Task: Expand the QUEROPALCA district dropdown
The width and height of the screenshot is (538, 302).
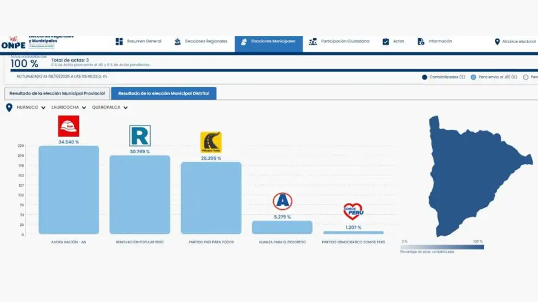Action: (110, 108)
